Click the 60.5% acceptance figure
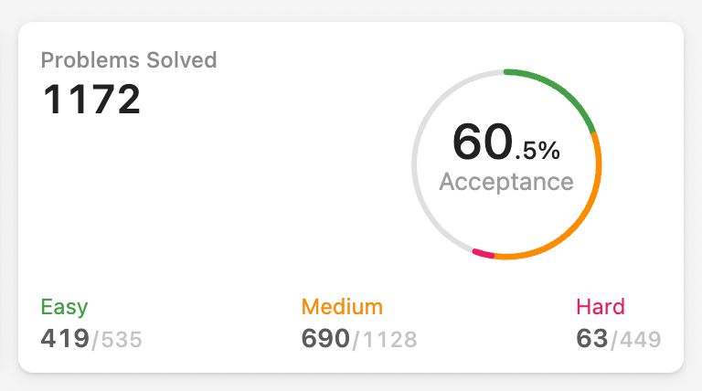 pos(505,143)
